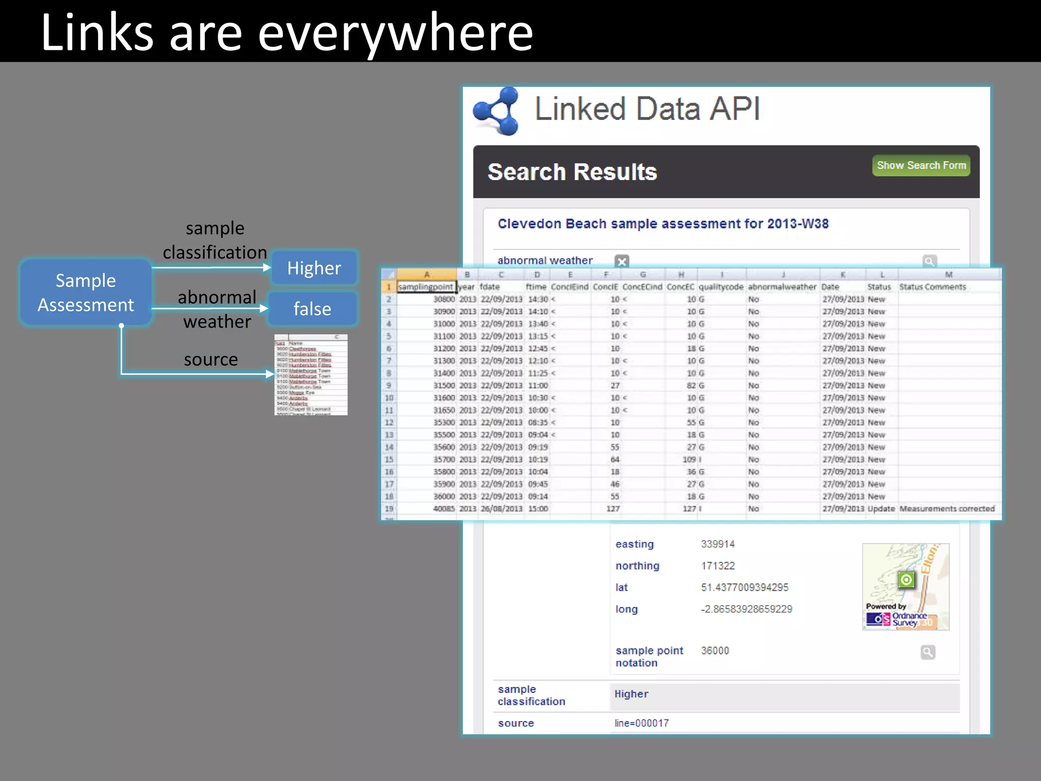Click the latitude value 51.4377009394295
The width and height of the screenshot is (1041, 781).
[x=745, y=587]
